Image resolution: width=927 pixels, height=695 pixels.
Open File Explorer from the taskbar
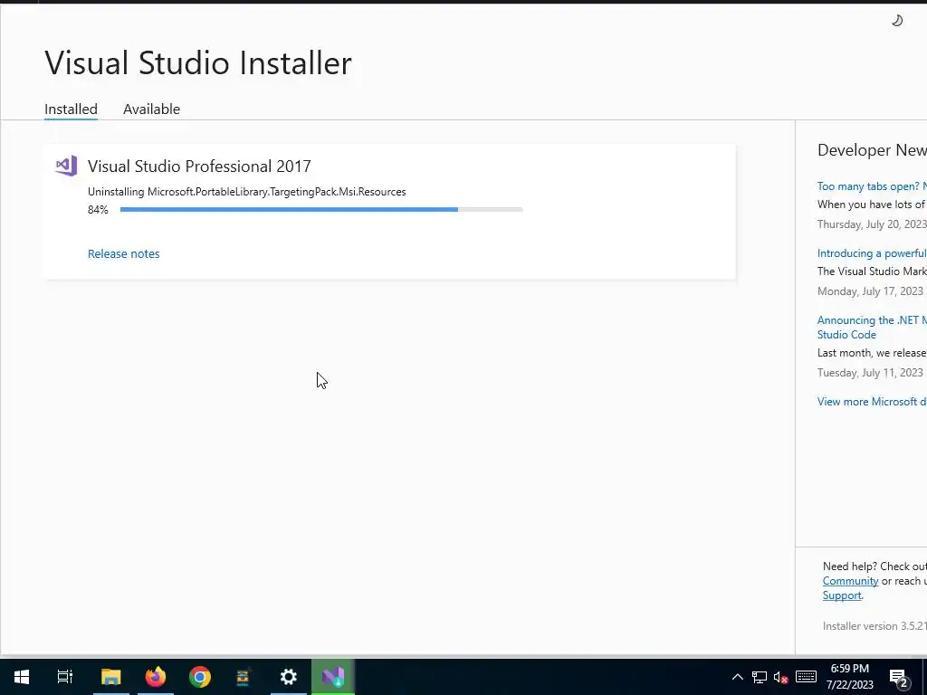click(110, 677)
